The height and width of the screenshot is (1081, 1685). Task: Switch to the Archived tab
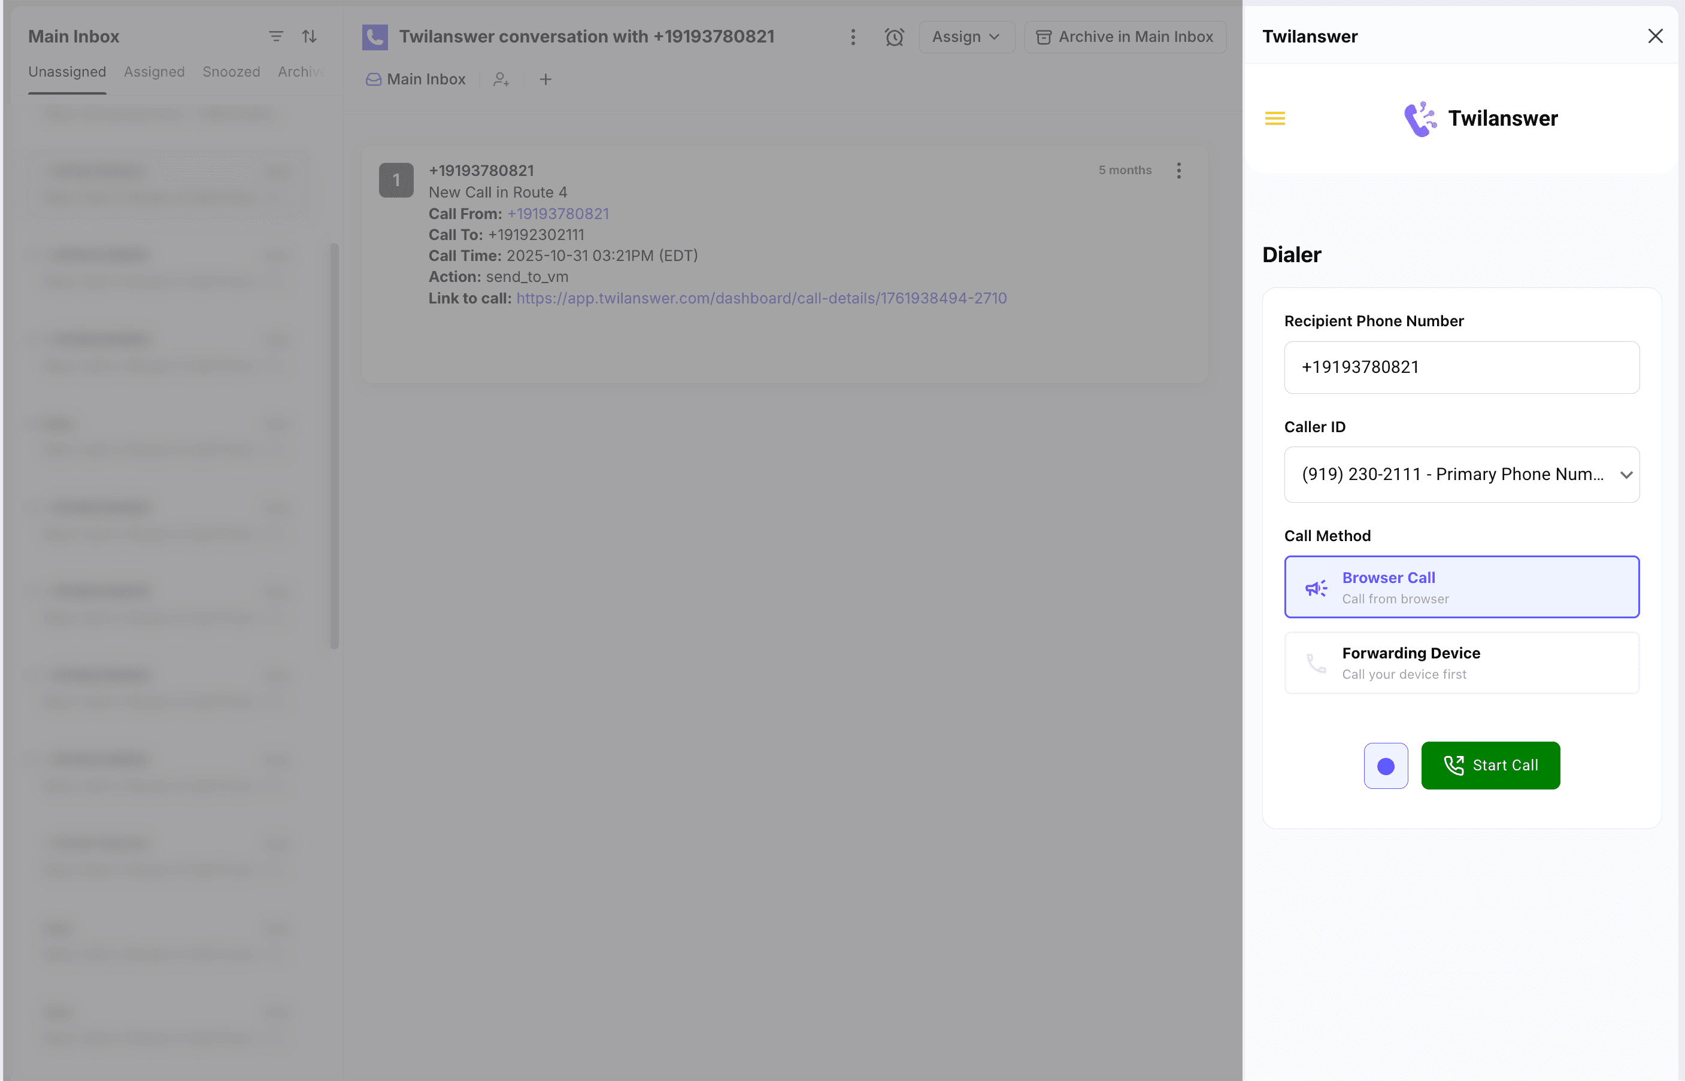click(301, 72)
